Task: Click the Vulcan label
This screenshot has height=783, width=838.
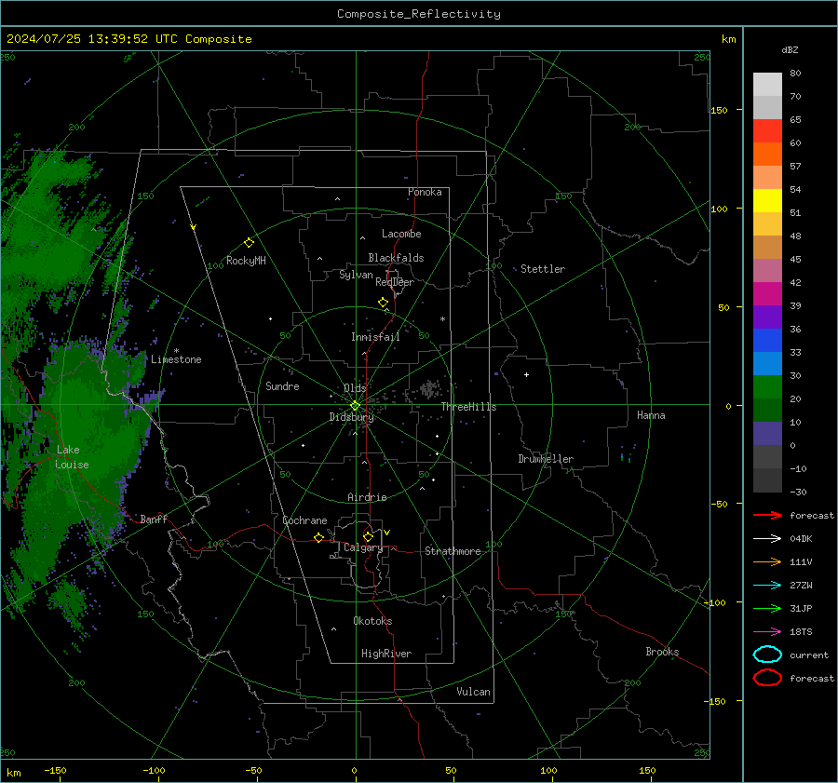Action: tap(473, 692)
